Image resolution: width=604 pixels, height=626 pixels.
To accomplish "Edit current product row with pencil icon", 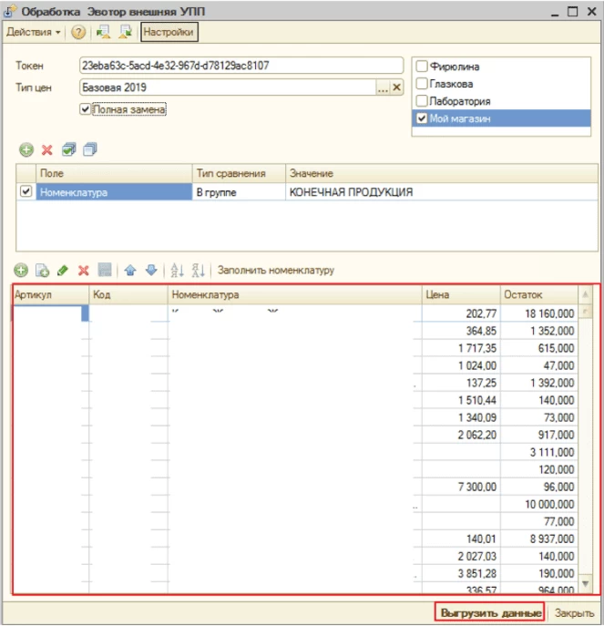I will pos(63,271).
